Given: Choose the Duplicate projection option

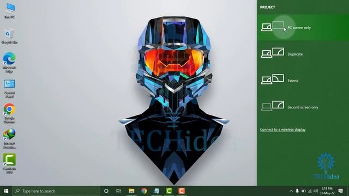Looking at the screenshot, I should coord(303,54).
